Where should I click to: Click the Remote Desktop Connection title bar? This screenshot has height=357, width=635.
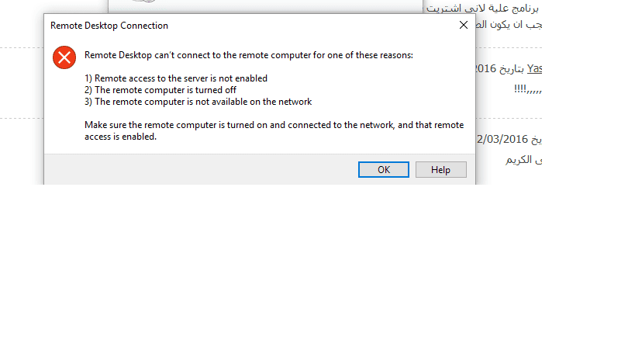point(233,26)
